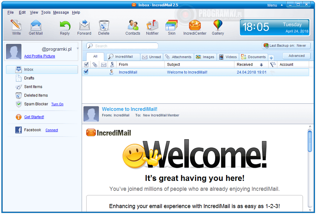Viewport: 316px width, 214px height.
Task: Open the Deleted Items folder
Action: (x=36, y=95)
